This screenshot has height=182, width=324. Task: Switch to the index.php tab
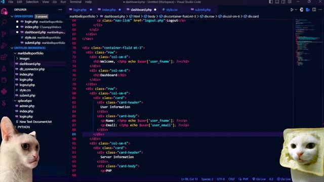(x=109, y=10)
